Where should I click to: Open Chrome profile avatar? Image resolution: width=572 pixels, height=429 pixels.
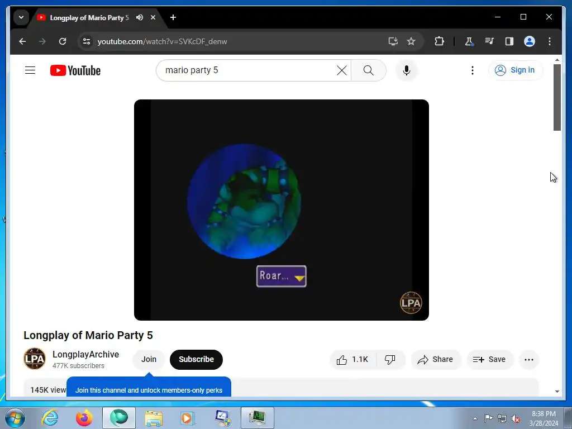click(x=530, y=41)
